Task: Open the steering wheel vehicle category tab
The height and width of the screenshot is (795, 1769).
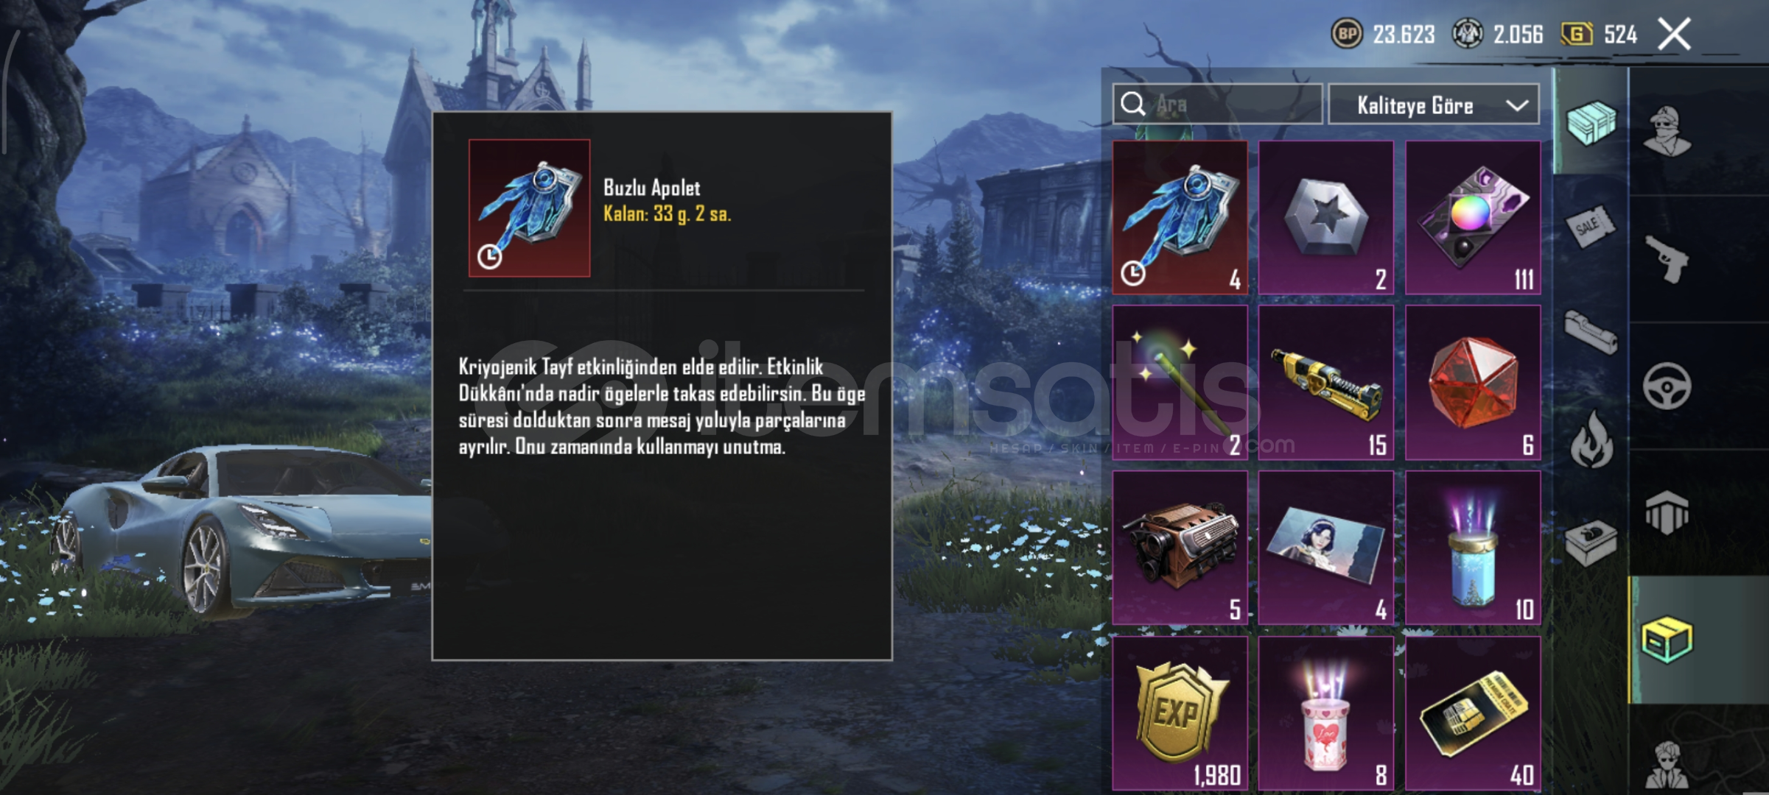Action: tap(1668, 386)
